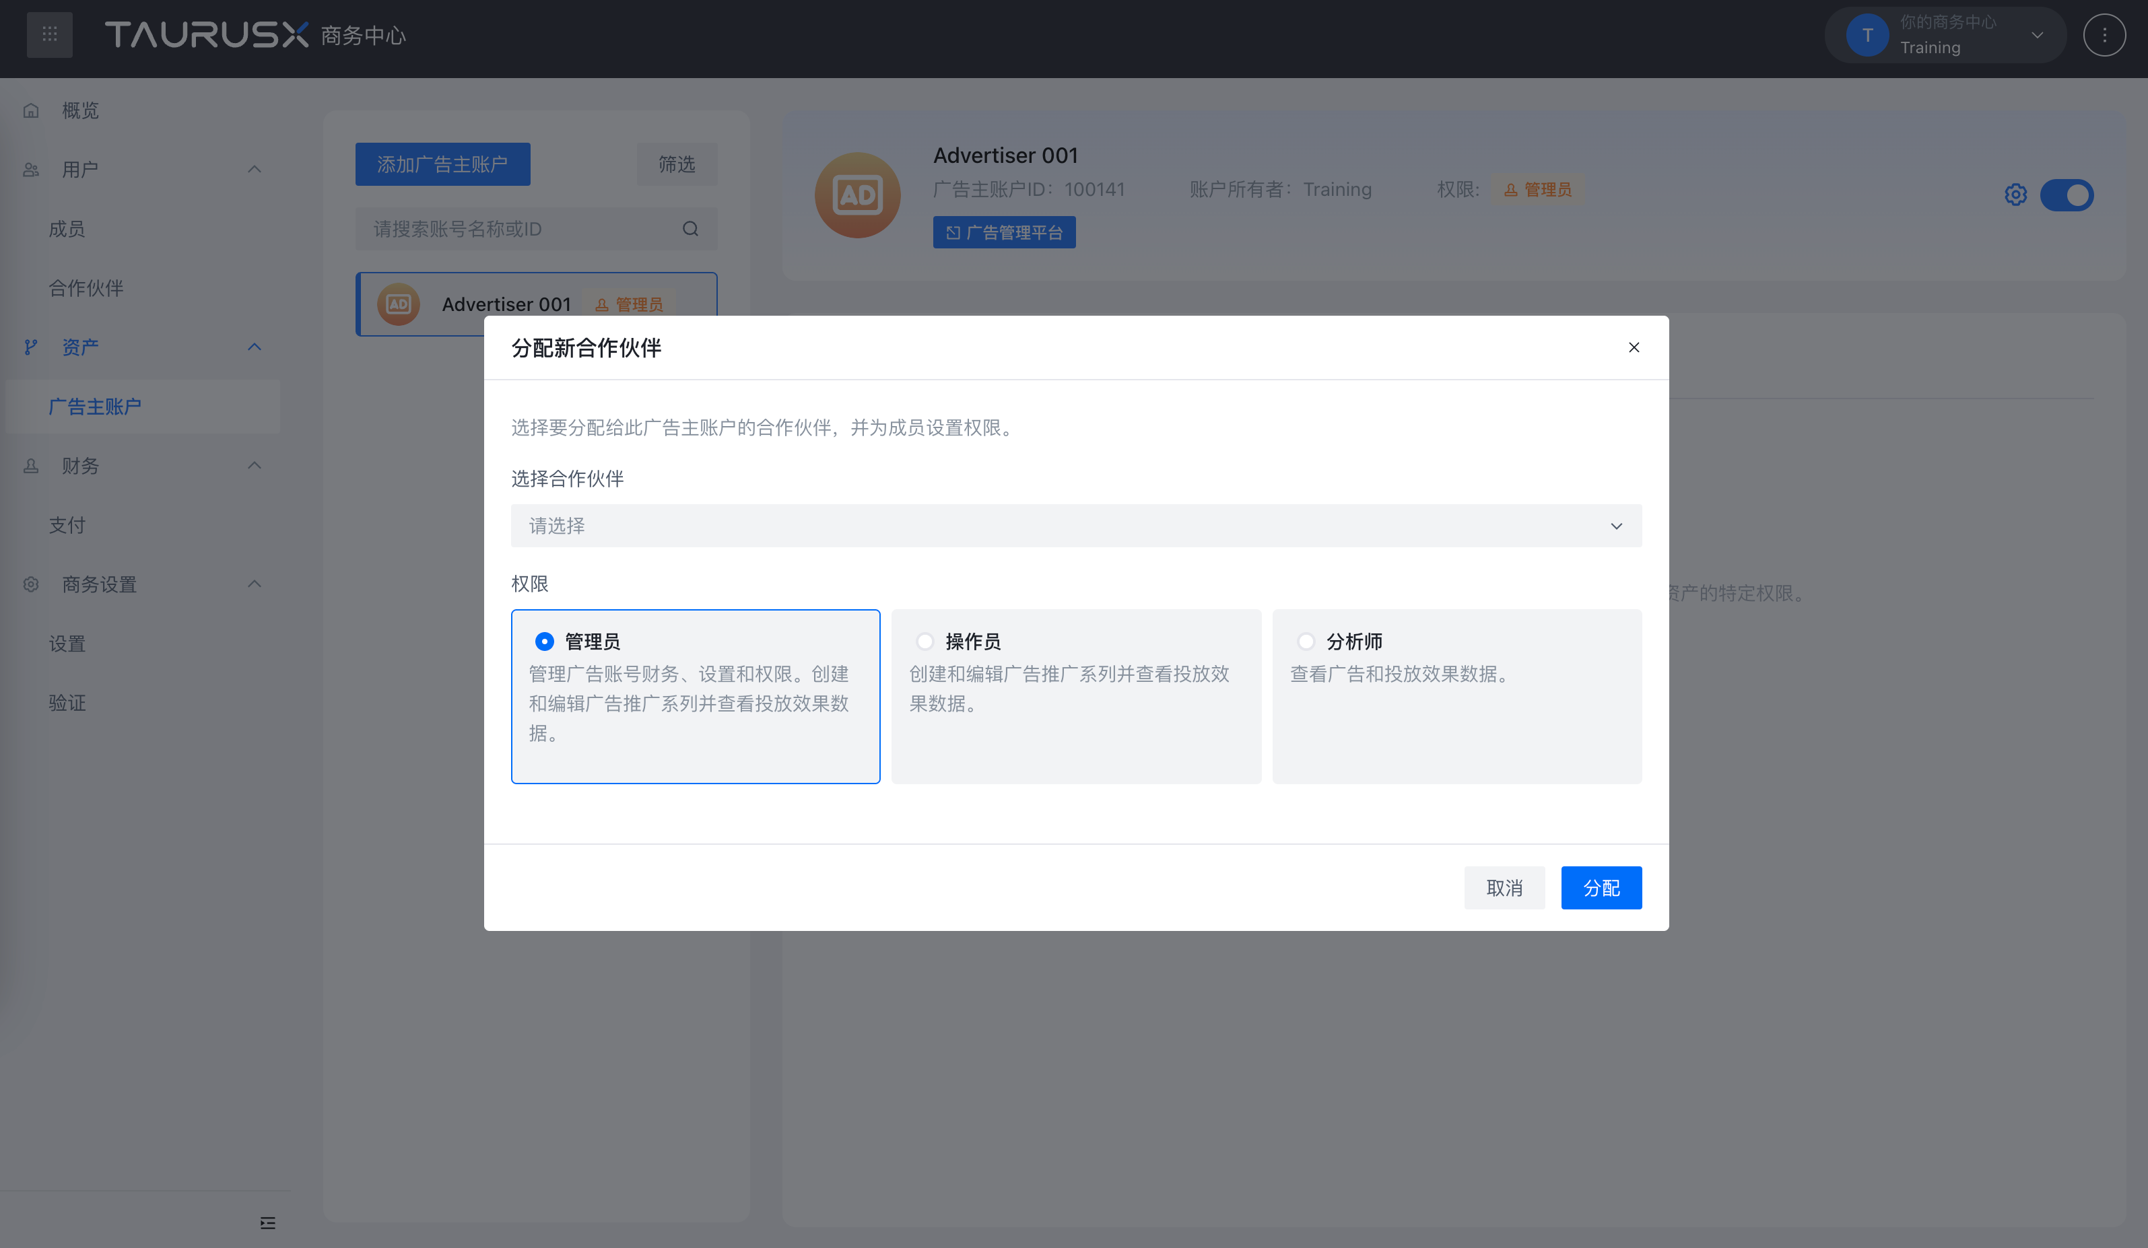Select the 分析师 permission radio
Screen dimensions: 2148x1248
coord(1305,641)
